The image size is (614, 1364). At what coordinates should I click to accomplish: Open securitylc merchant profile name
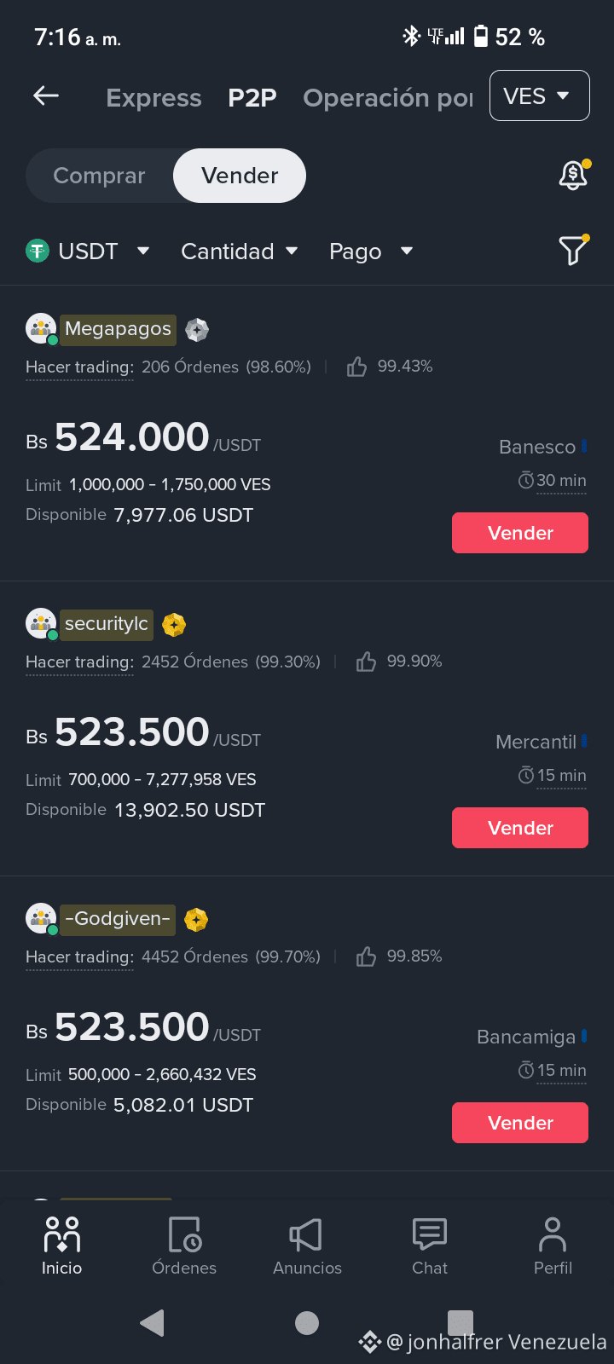pyautogui.click(x=107, y=624)
